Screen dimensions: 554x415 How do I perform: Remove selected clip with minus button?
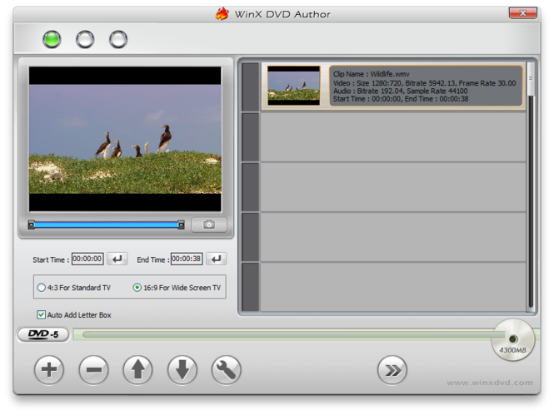[93, 370]
